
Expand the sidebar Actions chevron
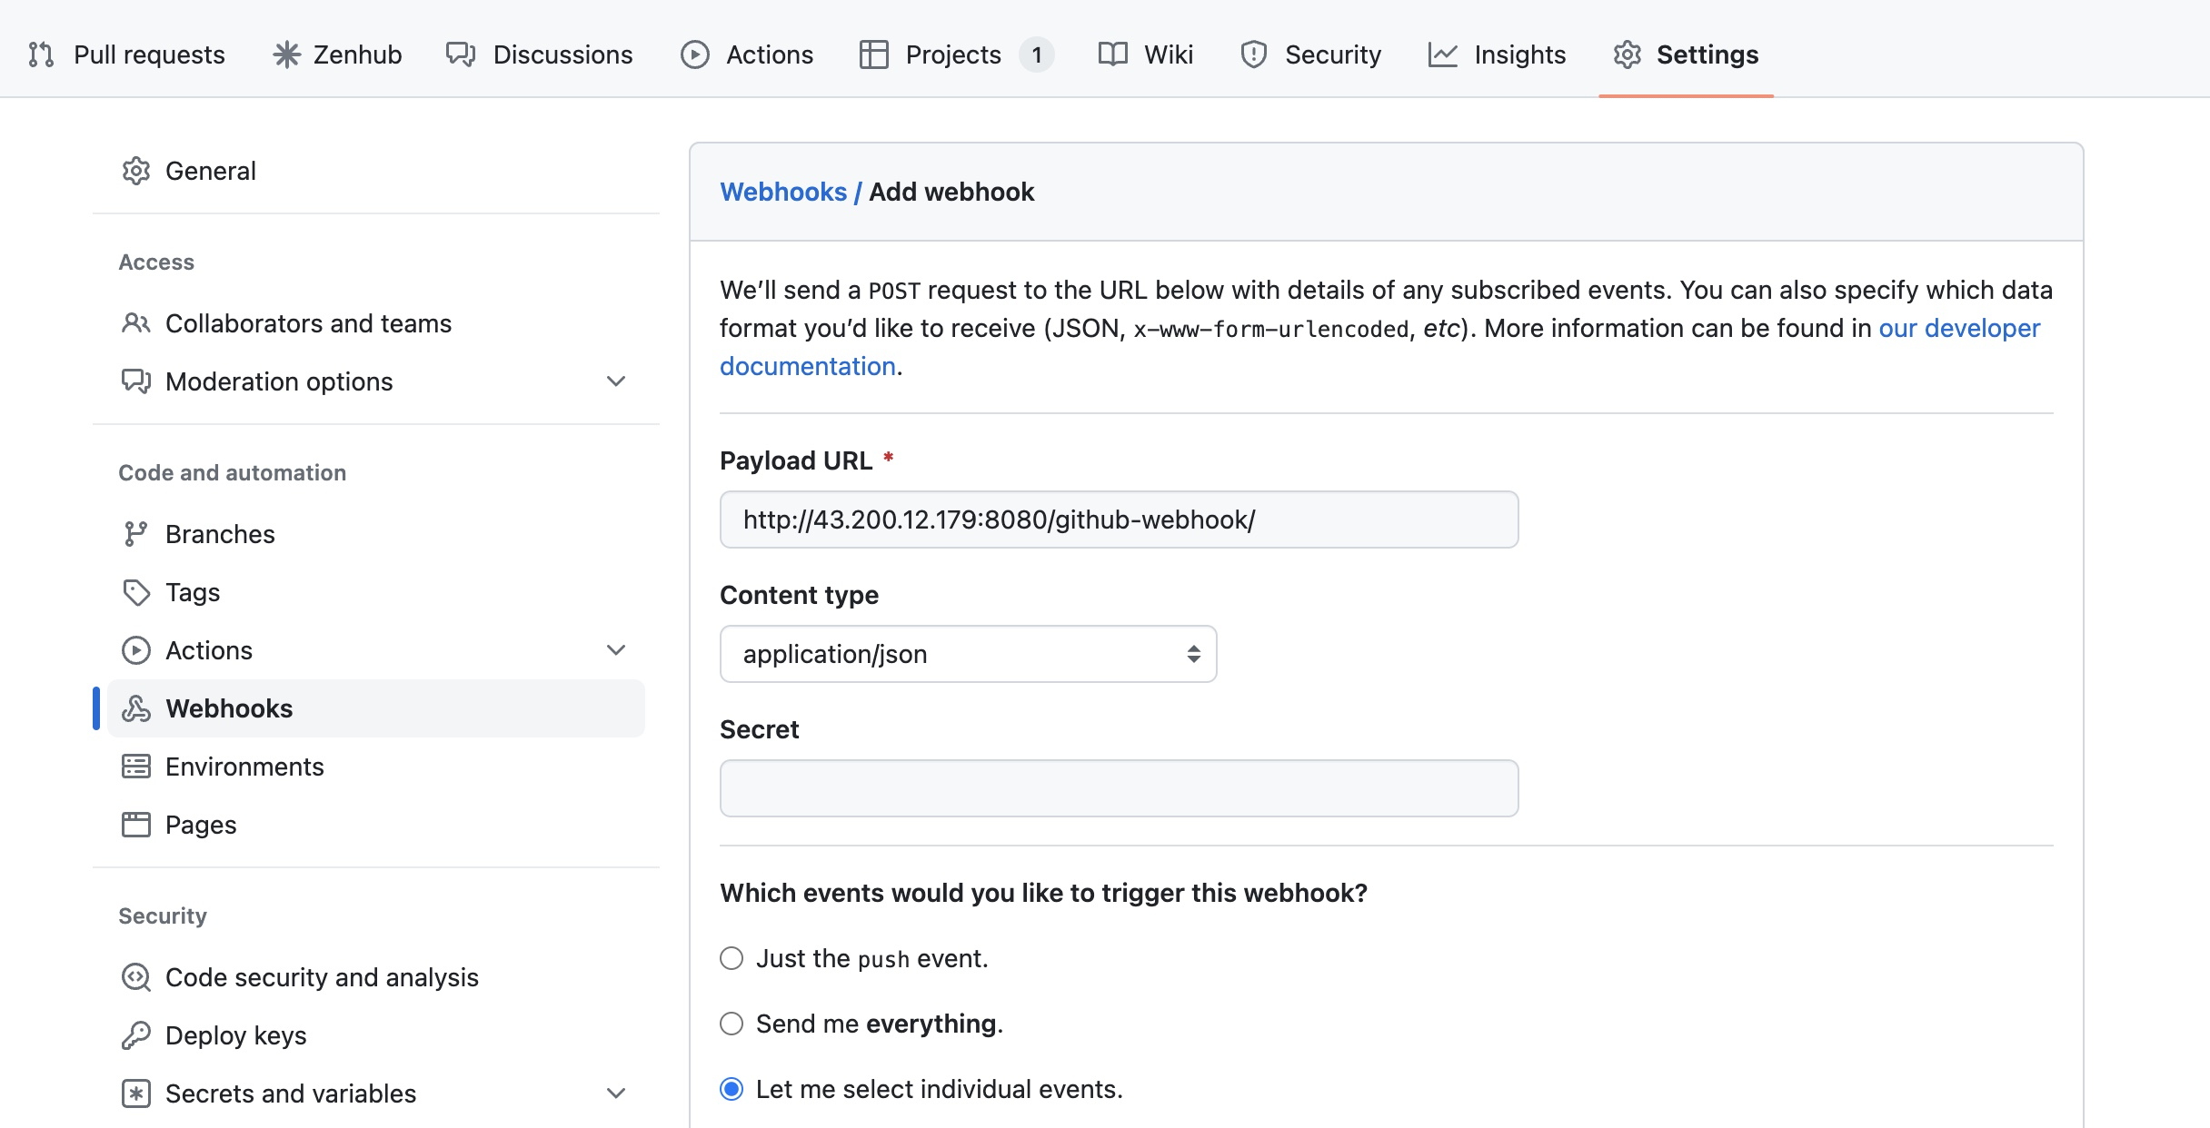point(616,650)
